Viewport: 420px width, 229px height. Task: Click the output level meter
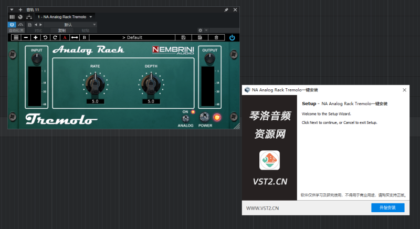click(208, 86)
